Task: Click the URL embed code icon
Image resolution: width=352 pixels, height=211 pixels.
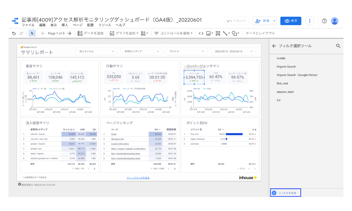Action: pos(201,33)
